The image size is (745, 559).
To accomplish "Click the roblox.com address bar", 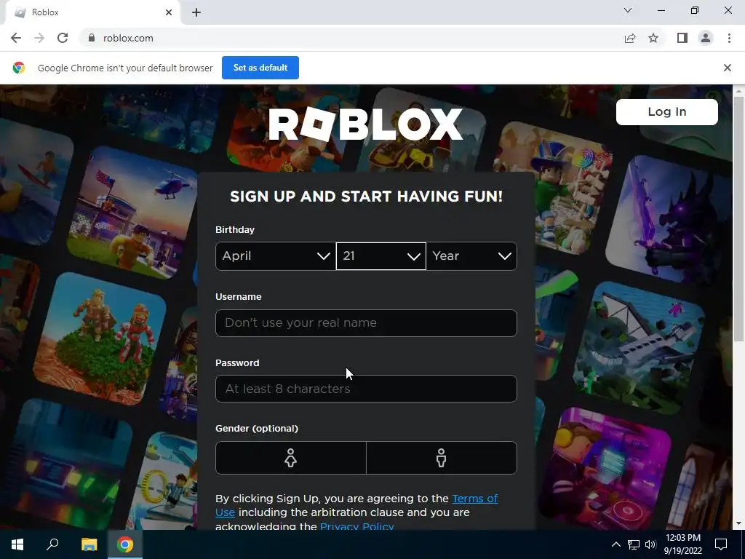I will point(351,38).
